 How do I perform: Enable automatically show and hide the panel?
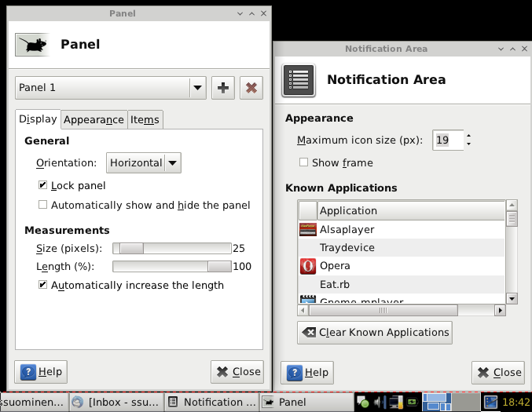[43, 206]
